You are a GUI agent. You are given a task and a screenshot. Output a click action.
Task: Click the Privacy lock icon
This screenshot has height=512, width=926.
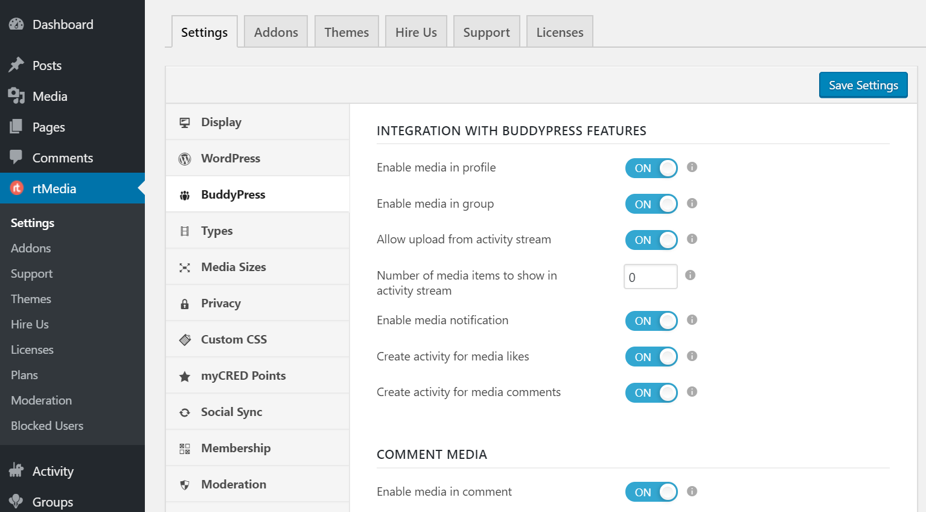click(184, 303)
